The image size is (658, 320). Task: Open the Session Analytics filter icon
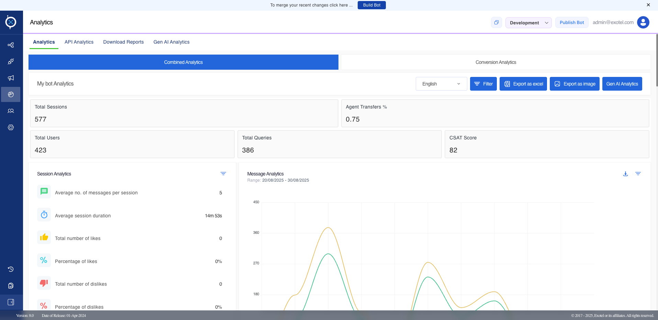[x=223, y=174]
